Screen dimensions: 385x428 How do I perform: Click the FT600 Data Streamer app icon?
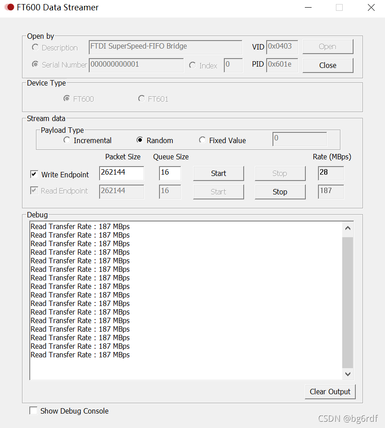click(9, 7)
